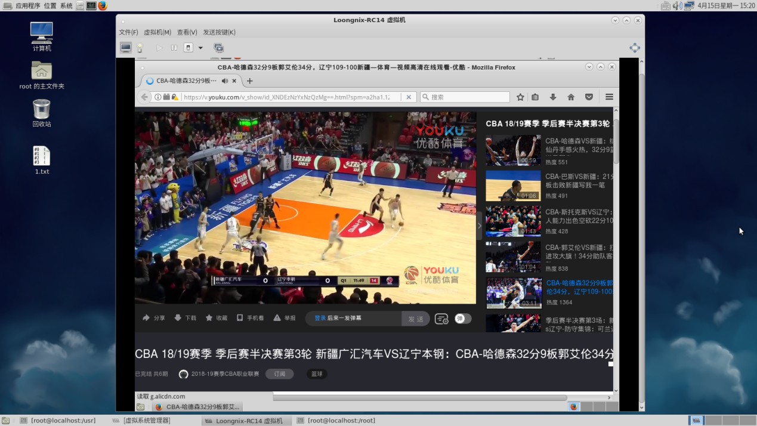Click the VM run play button
This screenshot has width=757, height=426.
click(x=159, y=48)
